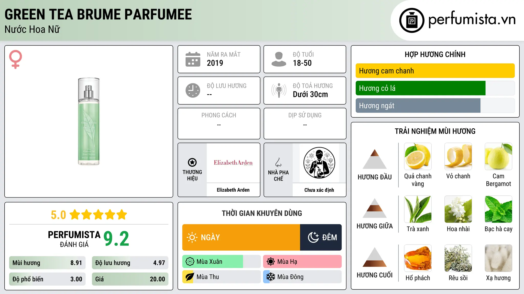The image size is (524, 294).
Task: Click the 9.2 Perfumista rating score
Action: [116, 239]
